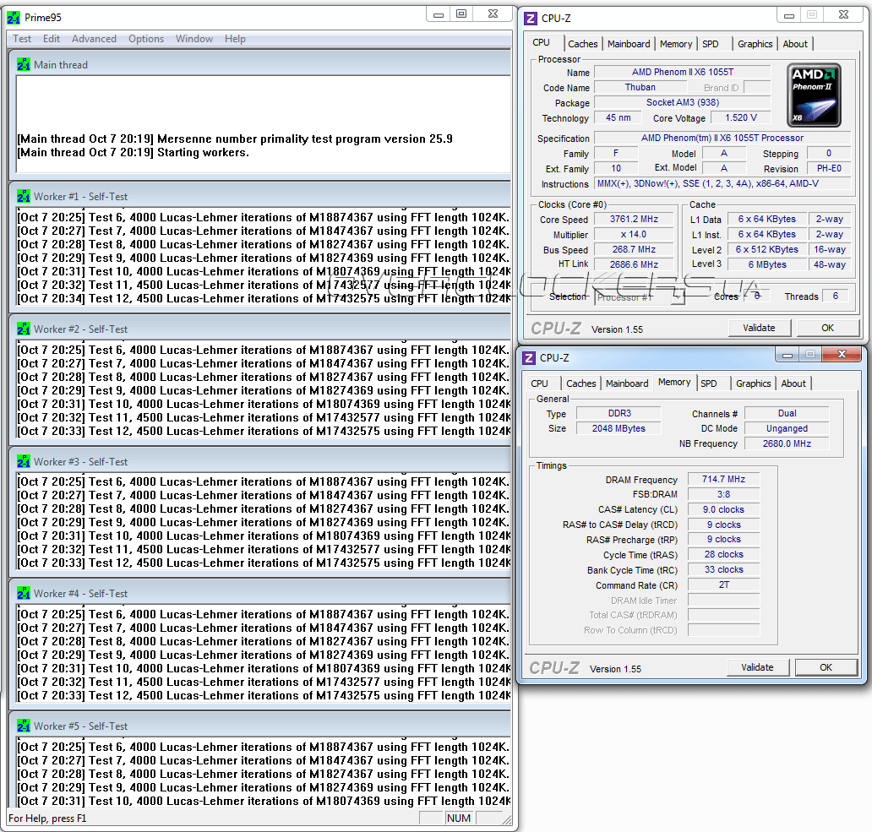Viewport: 872px width, 832px height.
Task: Click the Code Name Thuban field
Action: (x=640, y=87)
